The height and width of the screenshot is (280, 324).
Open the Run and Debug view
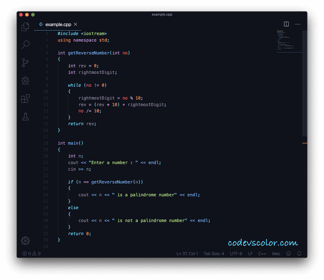(25, 81)
